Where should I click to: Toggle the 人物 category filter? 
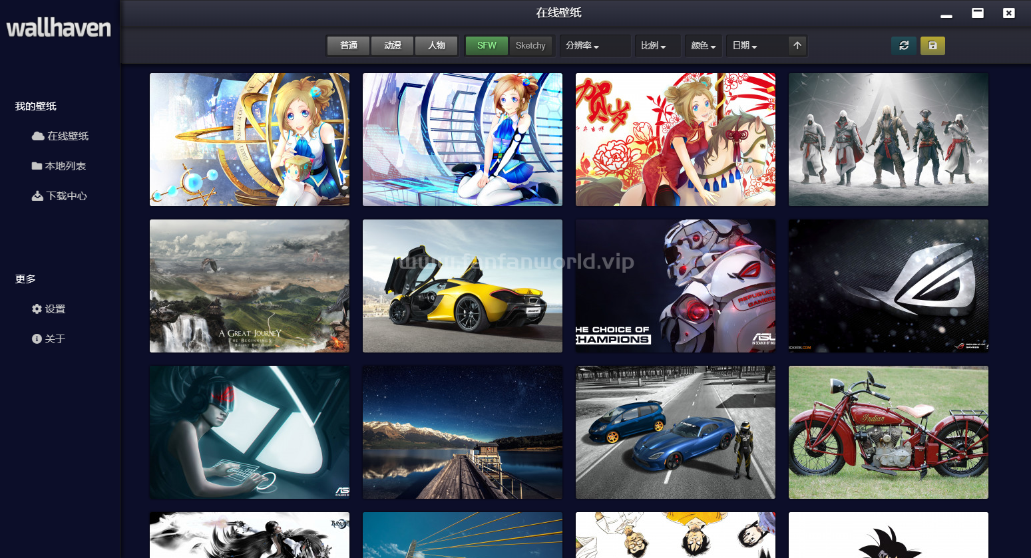click(x=437, y=45)
